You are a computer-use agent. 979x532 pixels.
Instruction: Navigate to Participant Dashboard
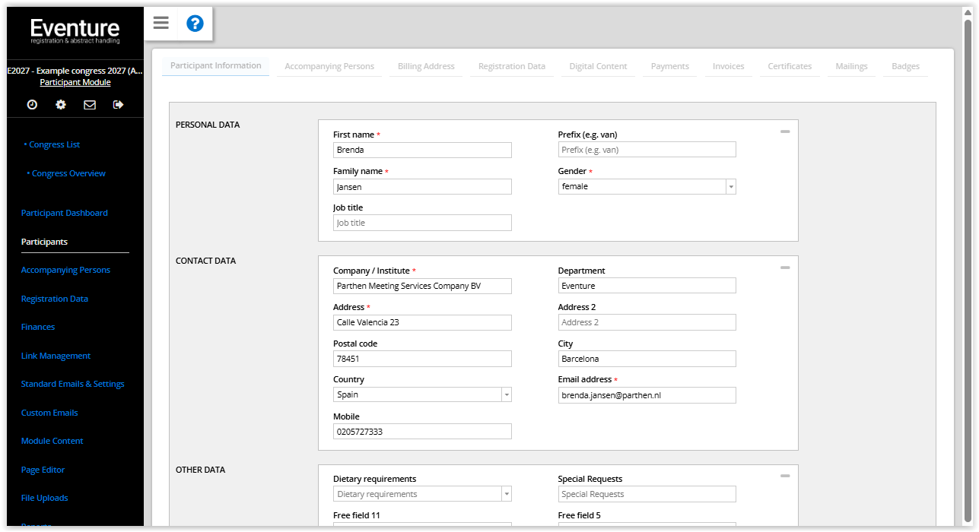[x=65, y=214]
